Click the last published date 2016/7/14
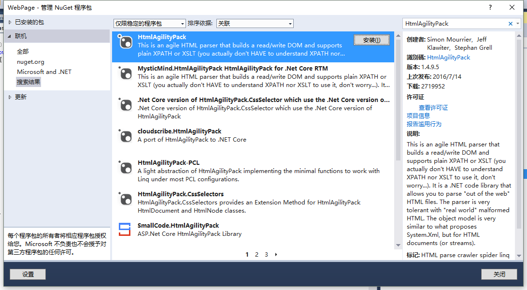Screen dimensions: 527x290 (447, 77)
